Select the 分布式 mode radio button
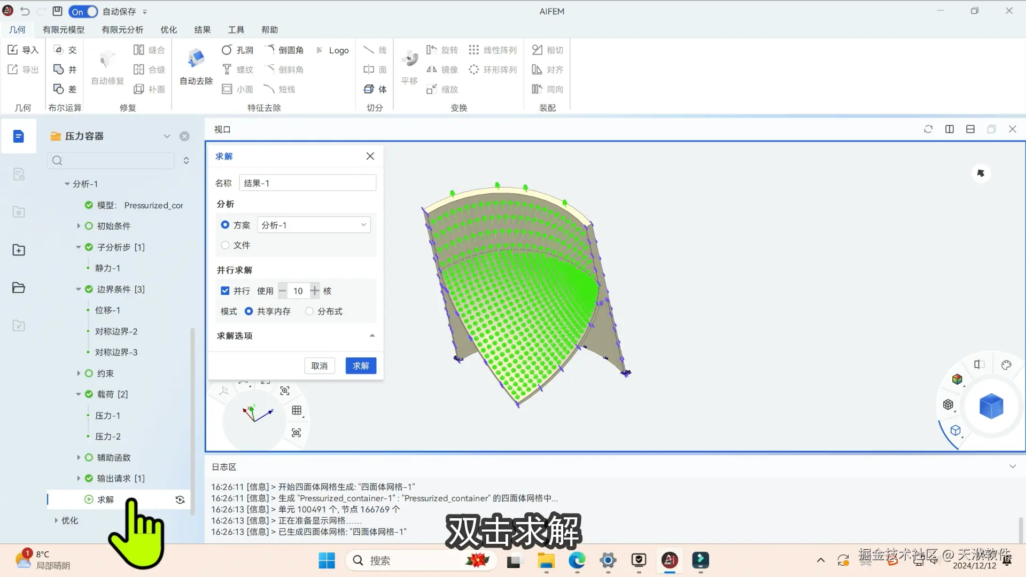Screen dimensions: 1026x577 309,311
